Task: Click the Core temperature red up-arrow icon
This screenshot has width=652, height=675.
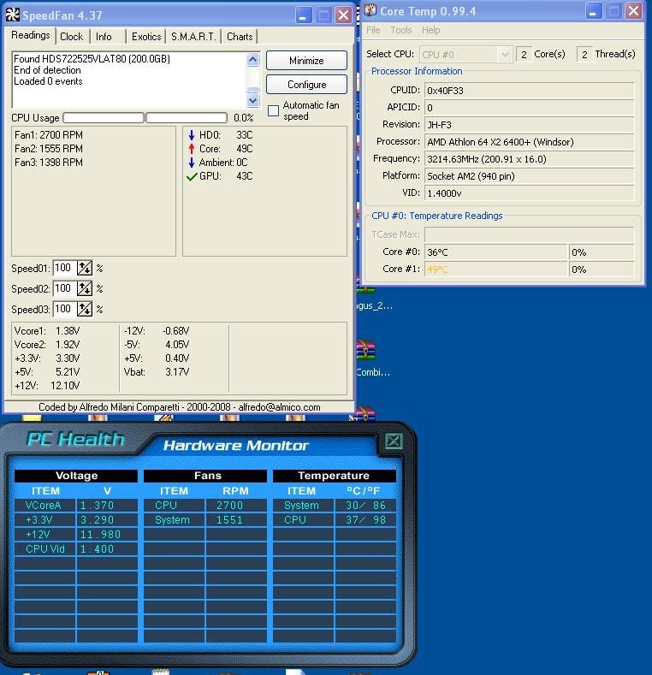Action: coord(192,149)
